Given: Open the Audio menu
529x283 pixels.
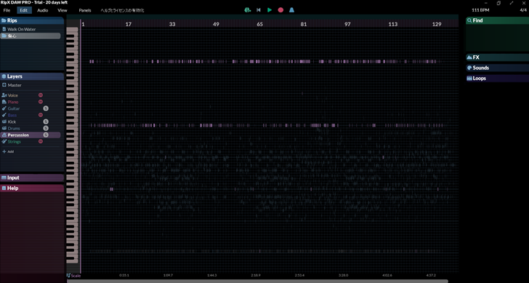Looking at the screenshot, I should tap(42, 10).
